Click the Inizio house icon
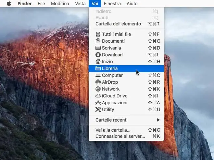This screenshot has width=214, height=160. tap(98, 62)
